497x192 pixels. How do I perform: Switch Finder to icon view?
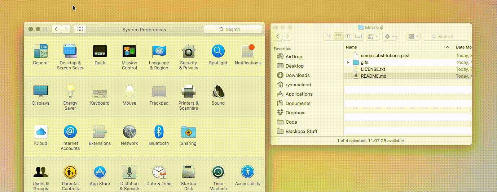pyautogui.click(x=329, y=36)
